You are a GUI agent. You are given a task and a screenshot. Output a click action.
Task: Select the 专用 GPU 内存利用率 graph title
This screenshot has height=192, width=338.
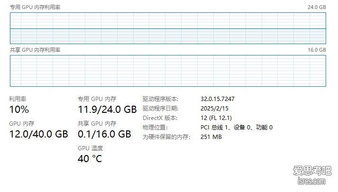[x=35, y=8]
